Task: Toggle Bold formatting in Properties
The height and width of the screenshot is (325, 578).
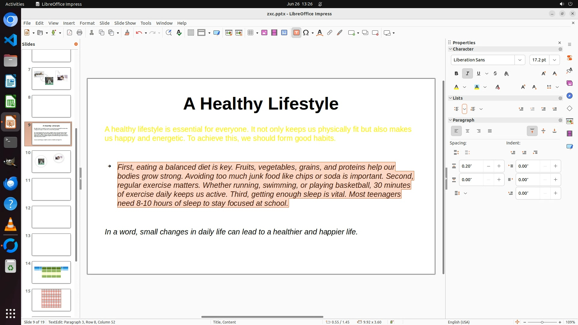Action: coord(456,73)
